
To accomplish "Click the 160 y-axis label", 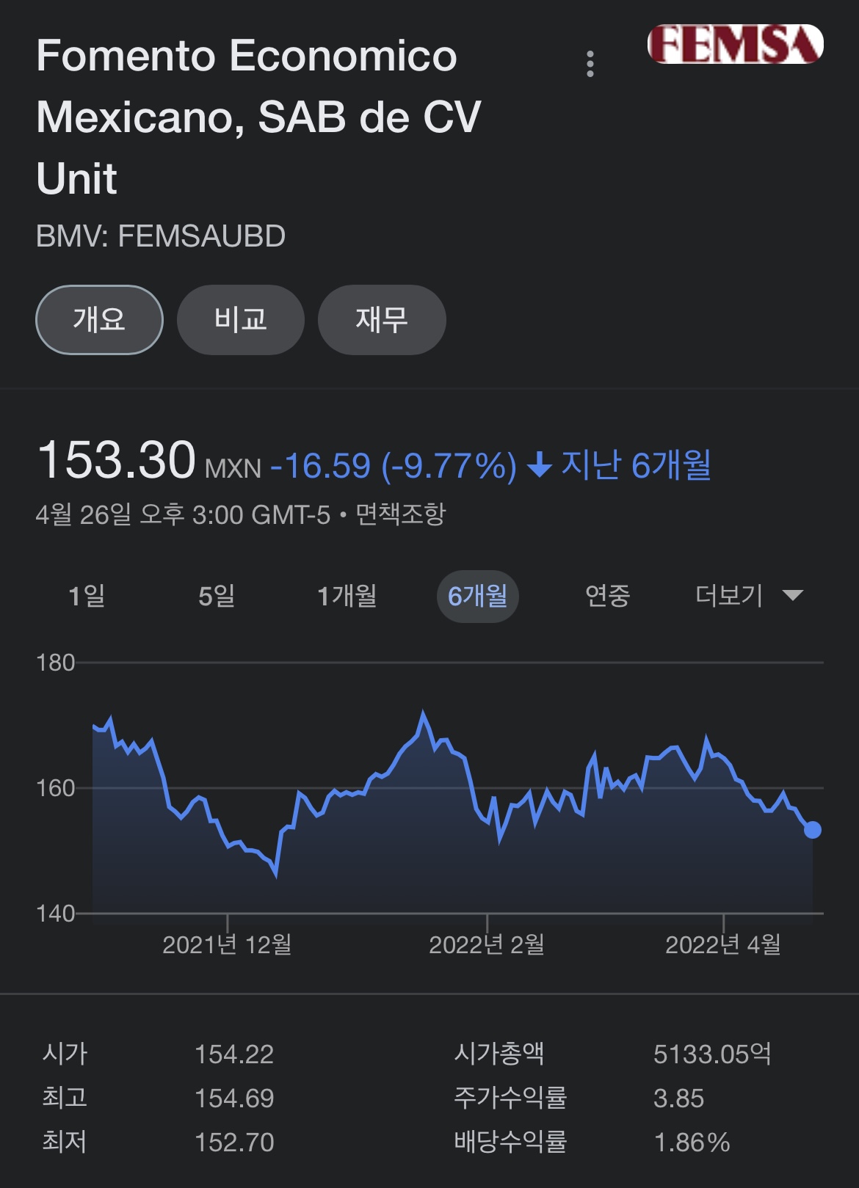I will click(56, 788).
